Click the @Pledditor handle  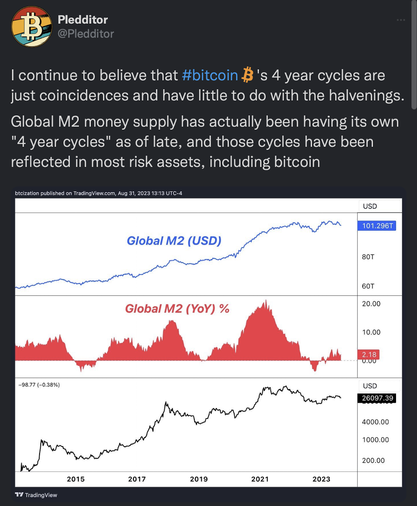(x=86, y=34)
